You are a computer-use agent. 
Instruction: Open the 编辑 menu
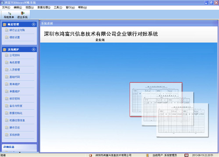[18, 7]
